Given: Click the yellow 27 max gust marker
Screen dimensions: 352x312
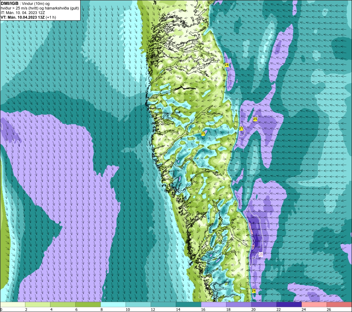Looking at the screenshot, I should tap(241, 128).
